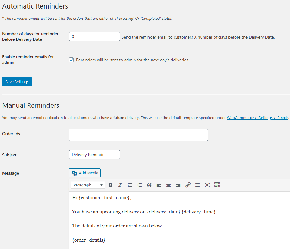Apply italic formatting to the message

(120, 185)
